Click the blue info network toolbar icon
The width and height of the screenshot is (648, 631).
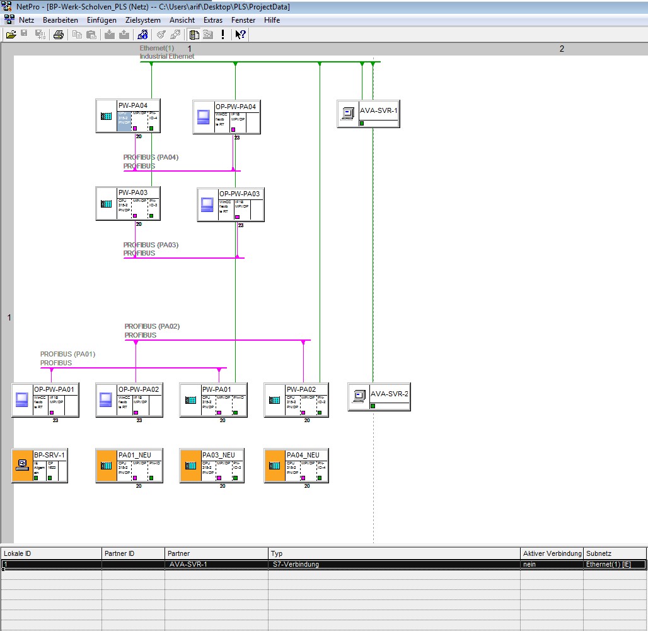click(x=142, y=35)
